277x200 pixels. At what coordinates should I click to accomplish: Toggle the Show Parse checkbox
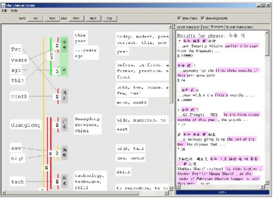pyautogui.click(x=179, y=18)
